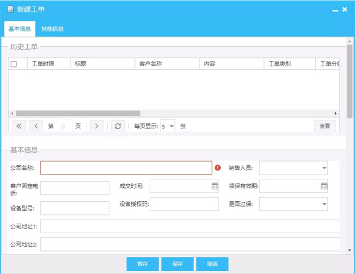Screen dimensions: 355x274
Task: Expand the 销售人员 dropdown
Action: pyautogui.click(x=324, y=168)
